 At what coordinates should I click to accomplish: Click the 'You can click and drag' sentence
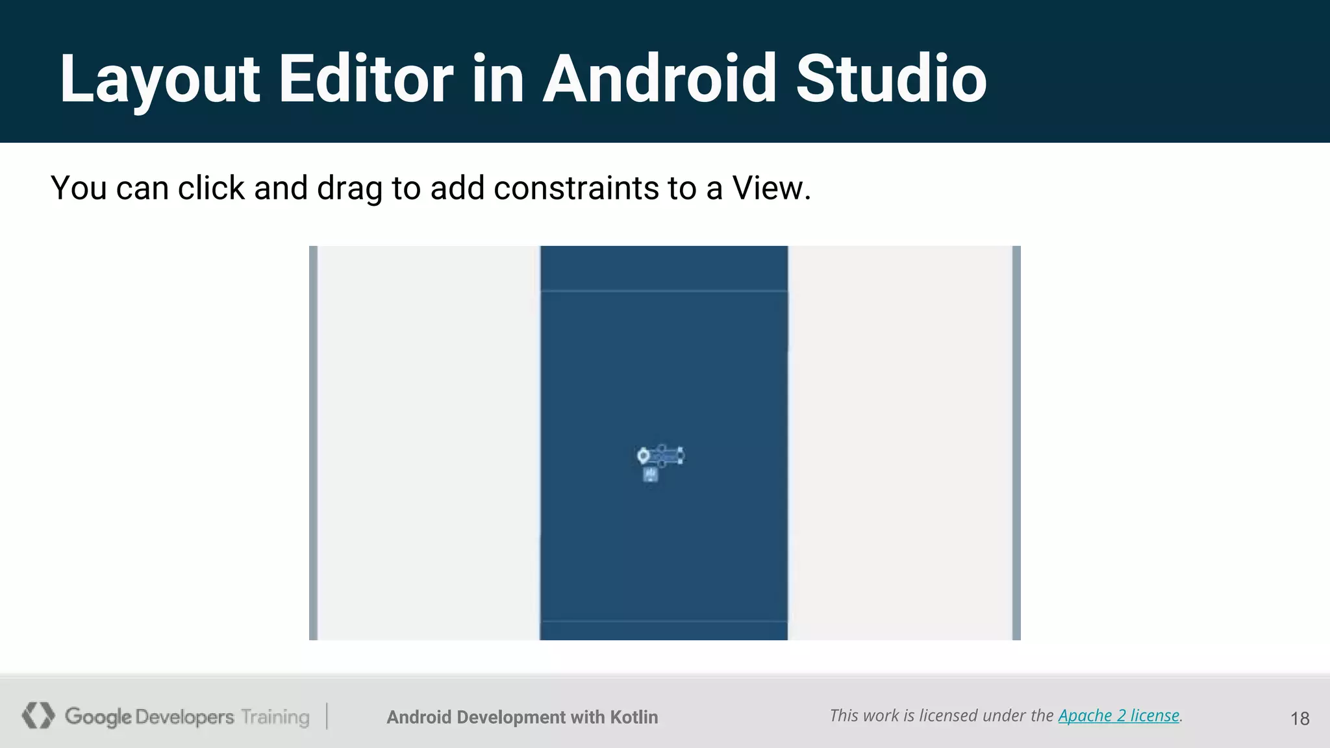[431, 188]
